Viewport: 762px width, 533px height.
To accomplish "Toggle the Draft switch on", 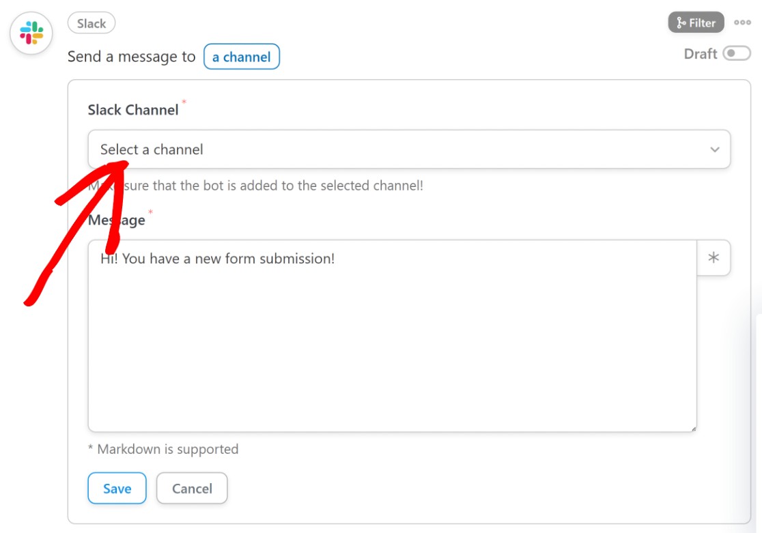I will (x=736, y=53).
